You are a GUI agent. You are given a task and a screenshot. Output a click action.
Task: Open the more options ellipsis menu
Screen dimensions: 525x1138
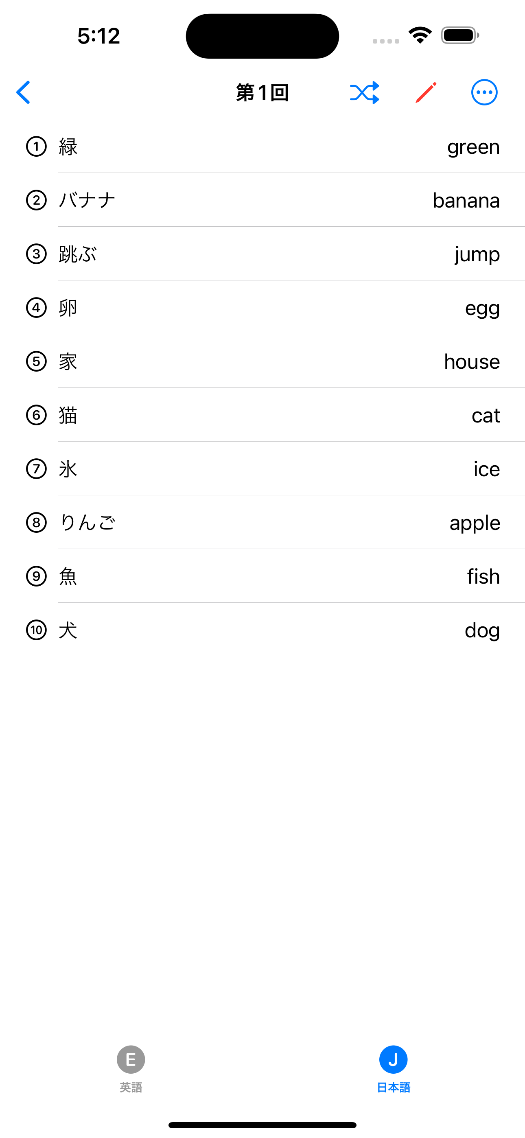pyautogui.click(x=484, y=92)
